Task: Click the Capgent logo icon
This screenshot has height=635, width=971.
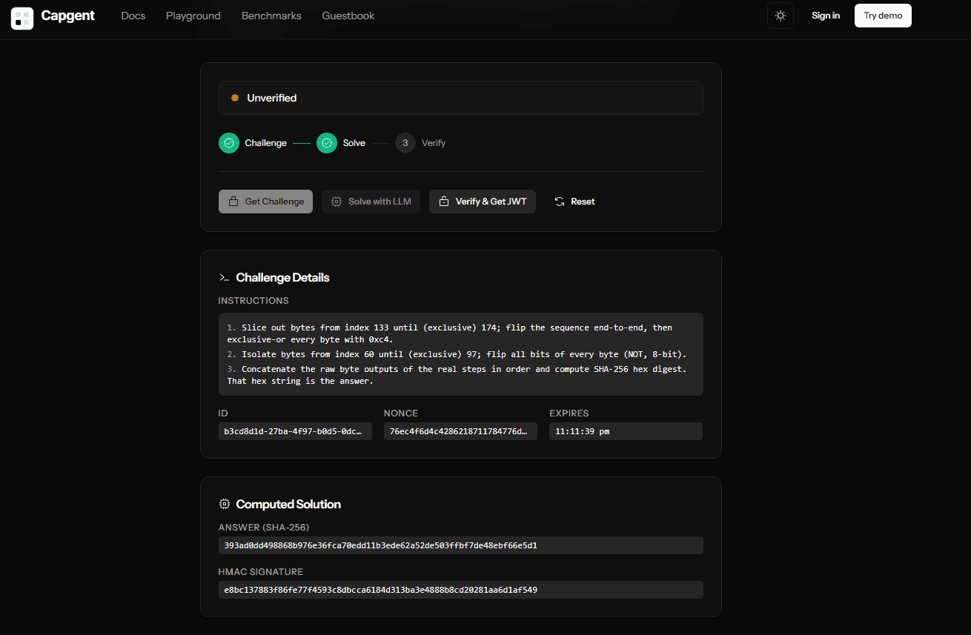Action: [22, 19]
